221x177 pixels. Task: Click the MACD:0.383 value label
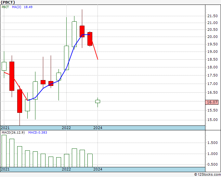tap(38, 133)
